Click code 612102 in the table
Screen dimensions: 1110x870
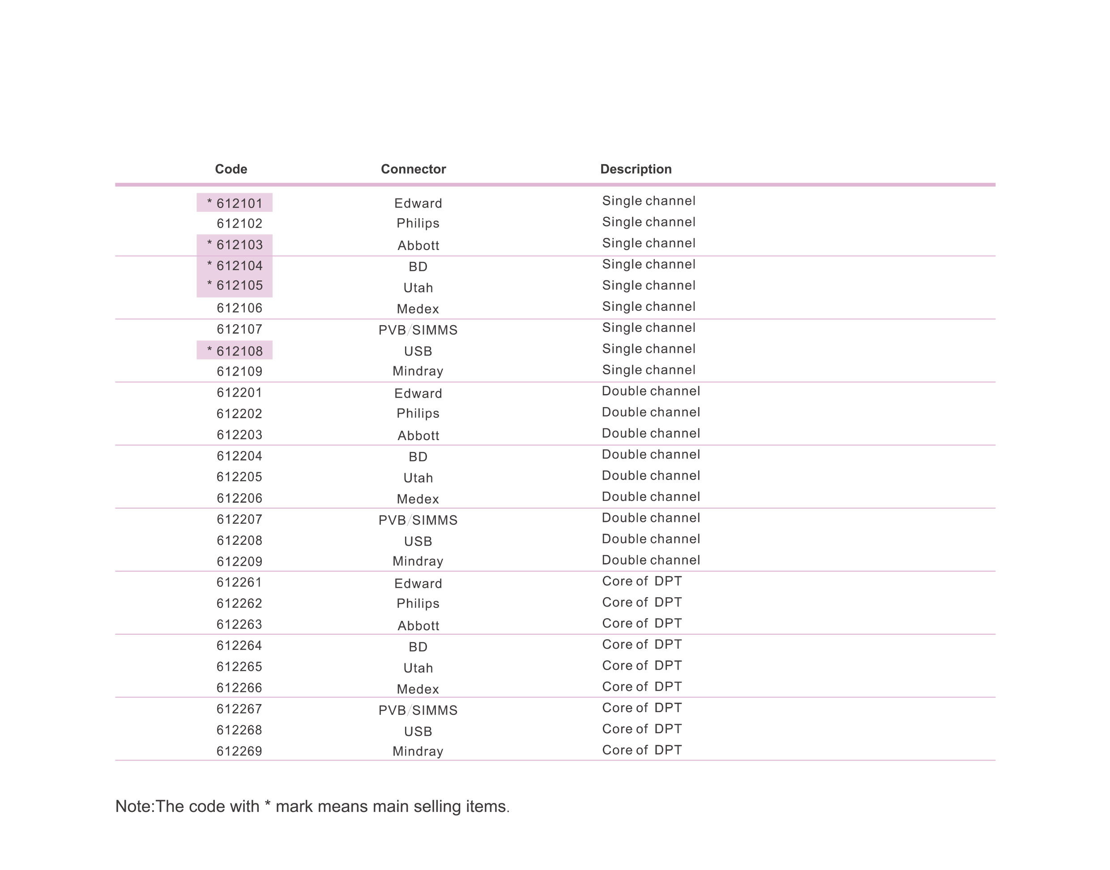tap(239, 224)
